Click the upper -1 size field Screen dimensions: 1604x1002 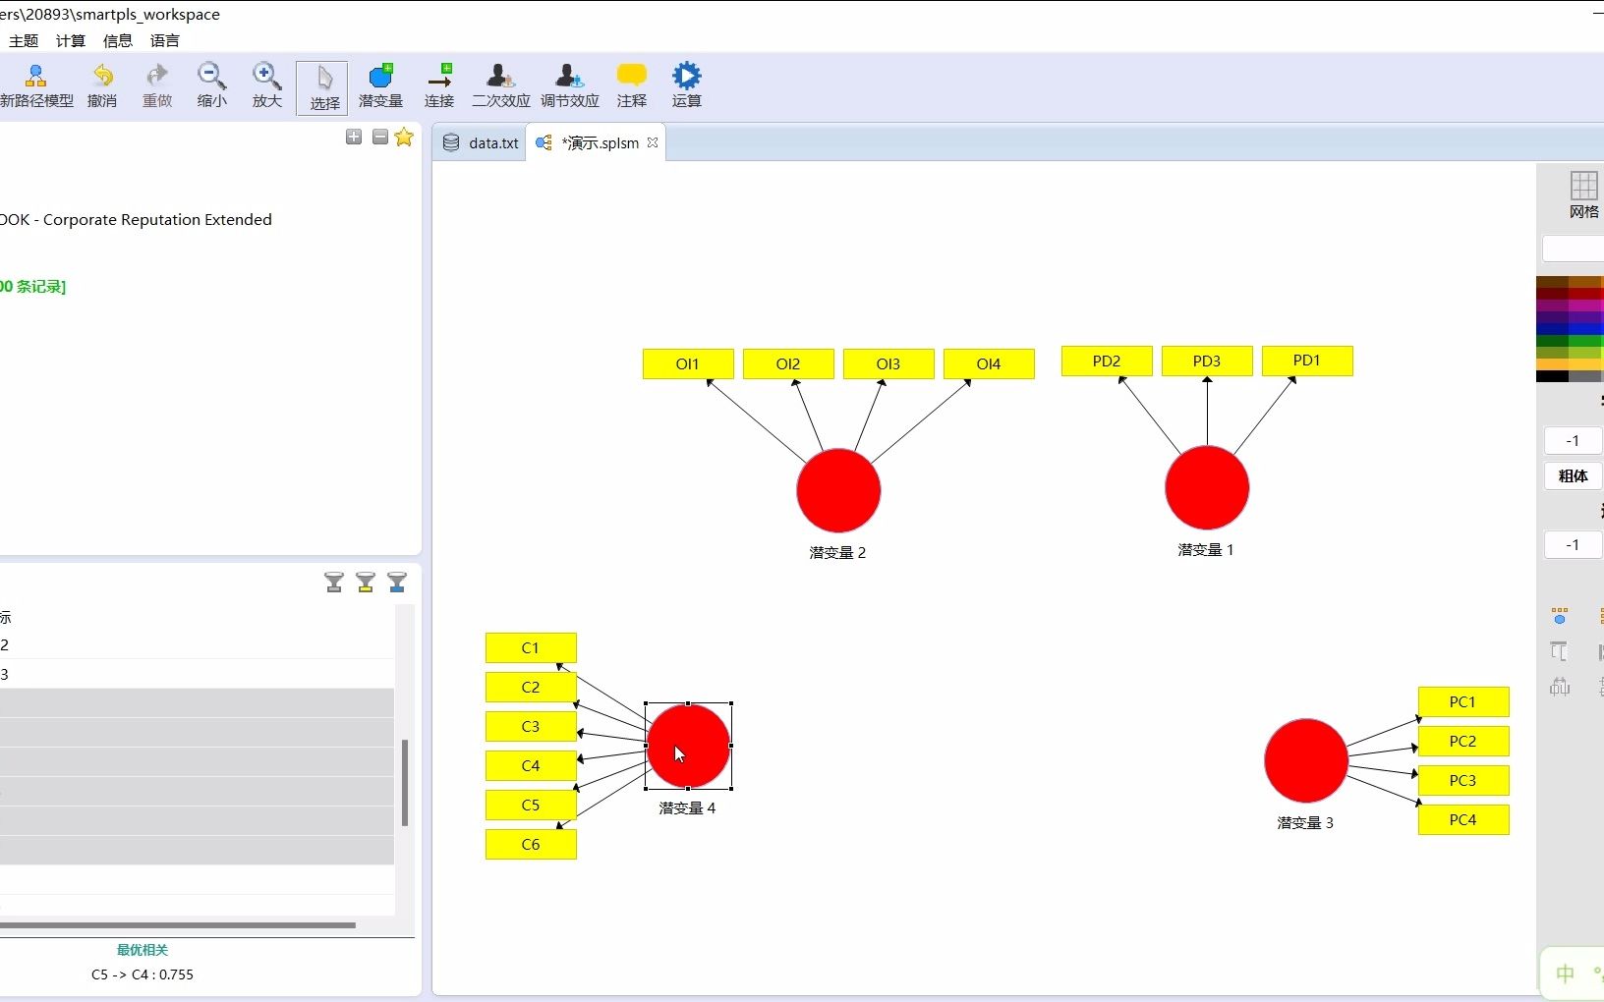pos(1574,440)
